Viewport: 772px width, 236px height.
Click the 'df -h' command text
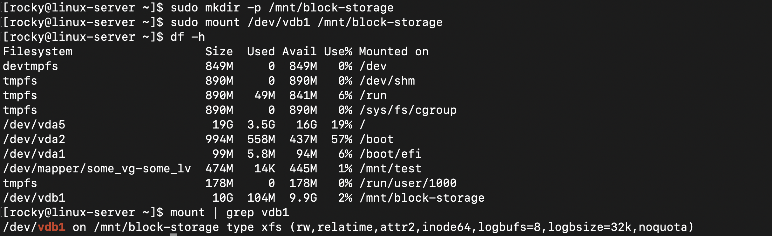point(187,37)
